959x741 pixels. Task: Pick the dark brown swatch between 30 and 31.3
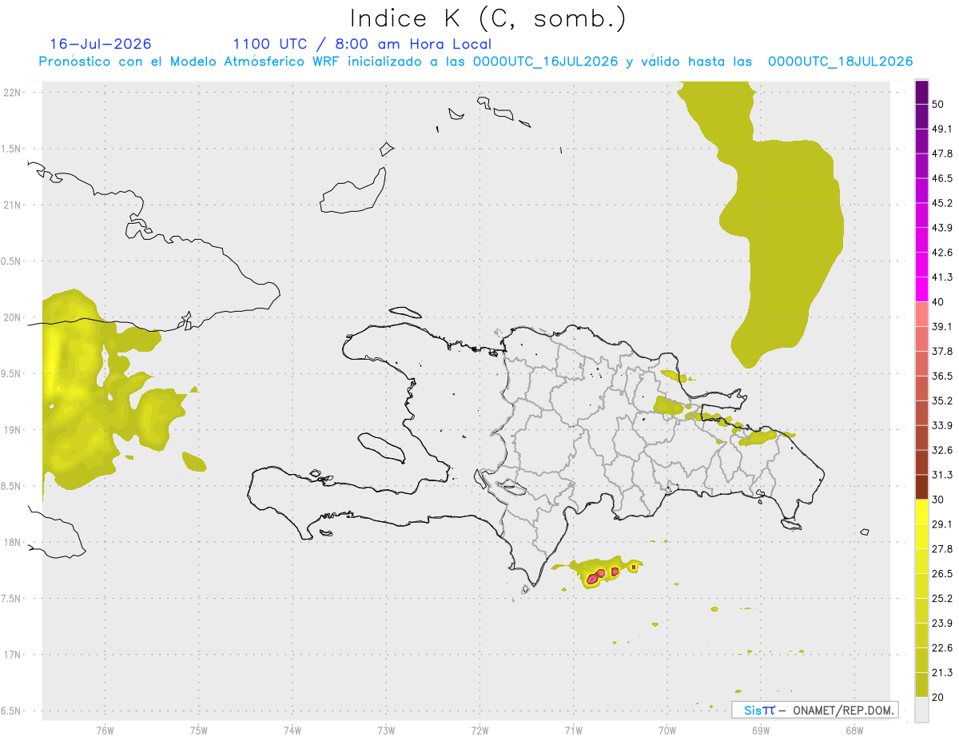922,487
